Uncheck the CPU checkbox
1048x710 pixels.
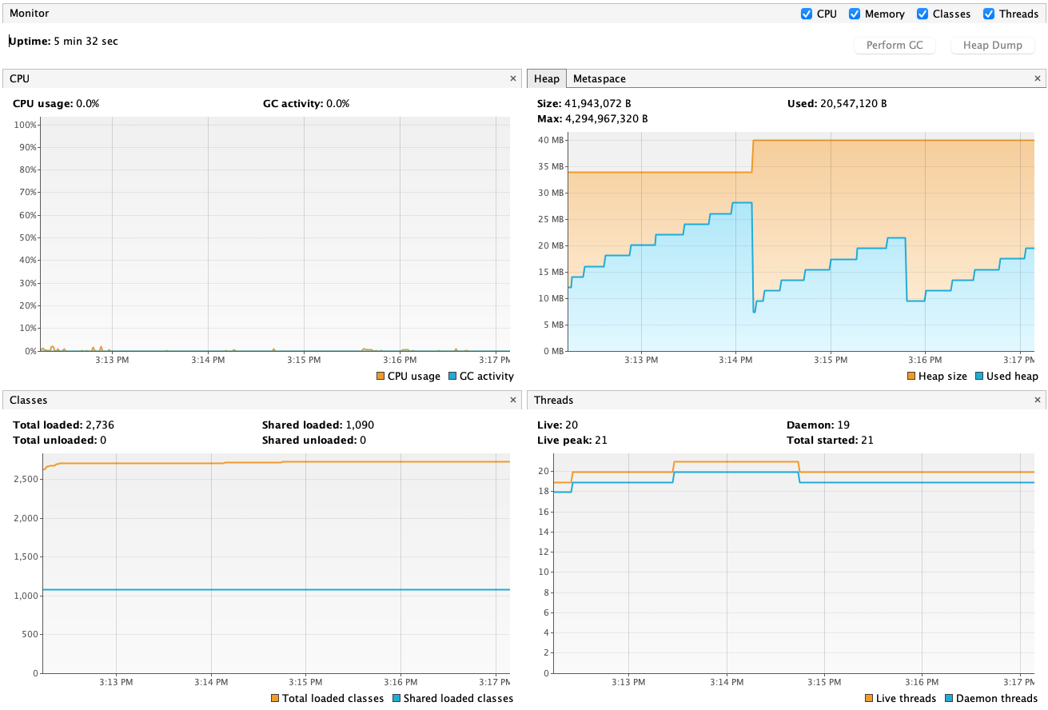(x=807, y=14)
